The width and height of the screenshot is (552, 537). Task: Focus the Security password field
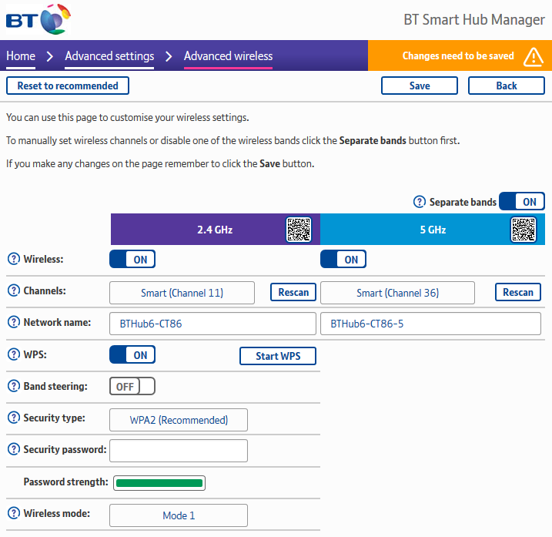coord(179,451)
